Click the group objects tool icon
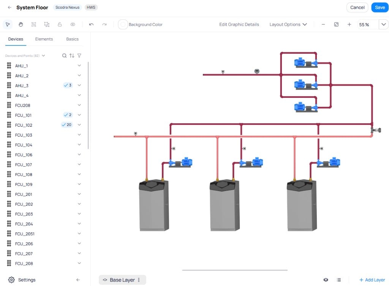This screenshot has width=389, height=286. tap(34, 25)
